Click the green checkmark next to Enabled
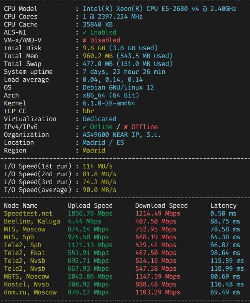This screenshot has width=250, height=303. (84, 33)
